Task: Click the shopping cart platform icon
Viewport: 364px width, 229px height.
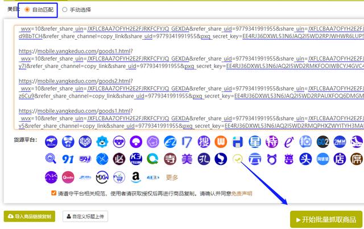Action: (119, 177)
